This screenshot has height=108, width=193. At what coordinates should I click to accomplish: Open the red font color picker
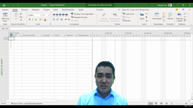tap(45, 19)
